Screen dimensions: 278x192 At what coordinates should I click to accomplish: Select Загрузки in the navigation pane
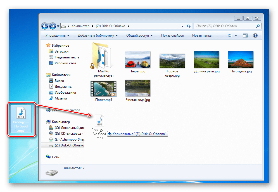(61, 51)
